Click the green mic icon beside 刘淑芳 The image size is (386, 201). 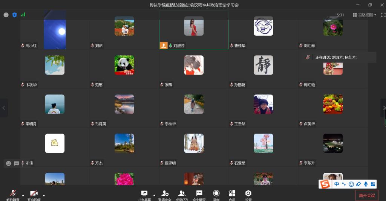click(x=170, y=46)
